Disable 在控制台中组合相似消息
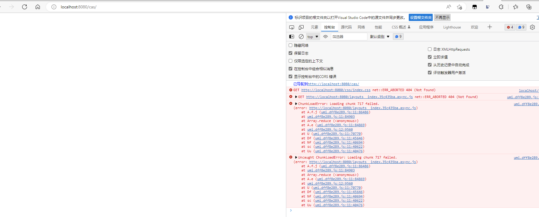Screen dimensions: 539x217 coord(290,69)
